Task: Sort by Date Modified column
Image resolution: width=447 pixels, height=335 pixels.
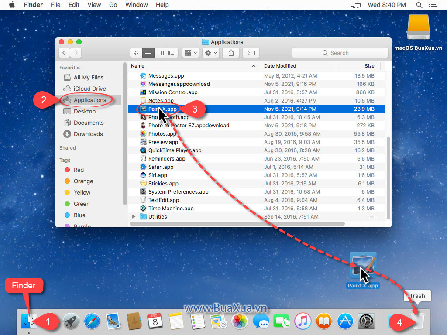Action: coord(299,66)
